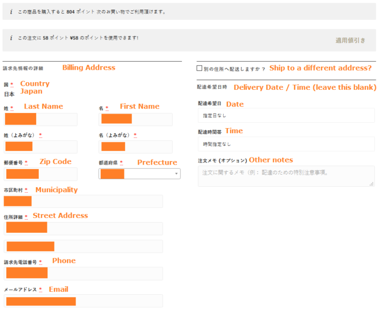Image resolution: width=387 pixels, height=320 pixels.
Task: Open the Prefecture dropdown arrow
Action: pos(176,174)
